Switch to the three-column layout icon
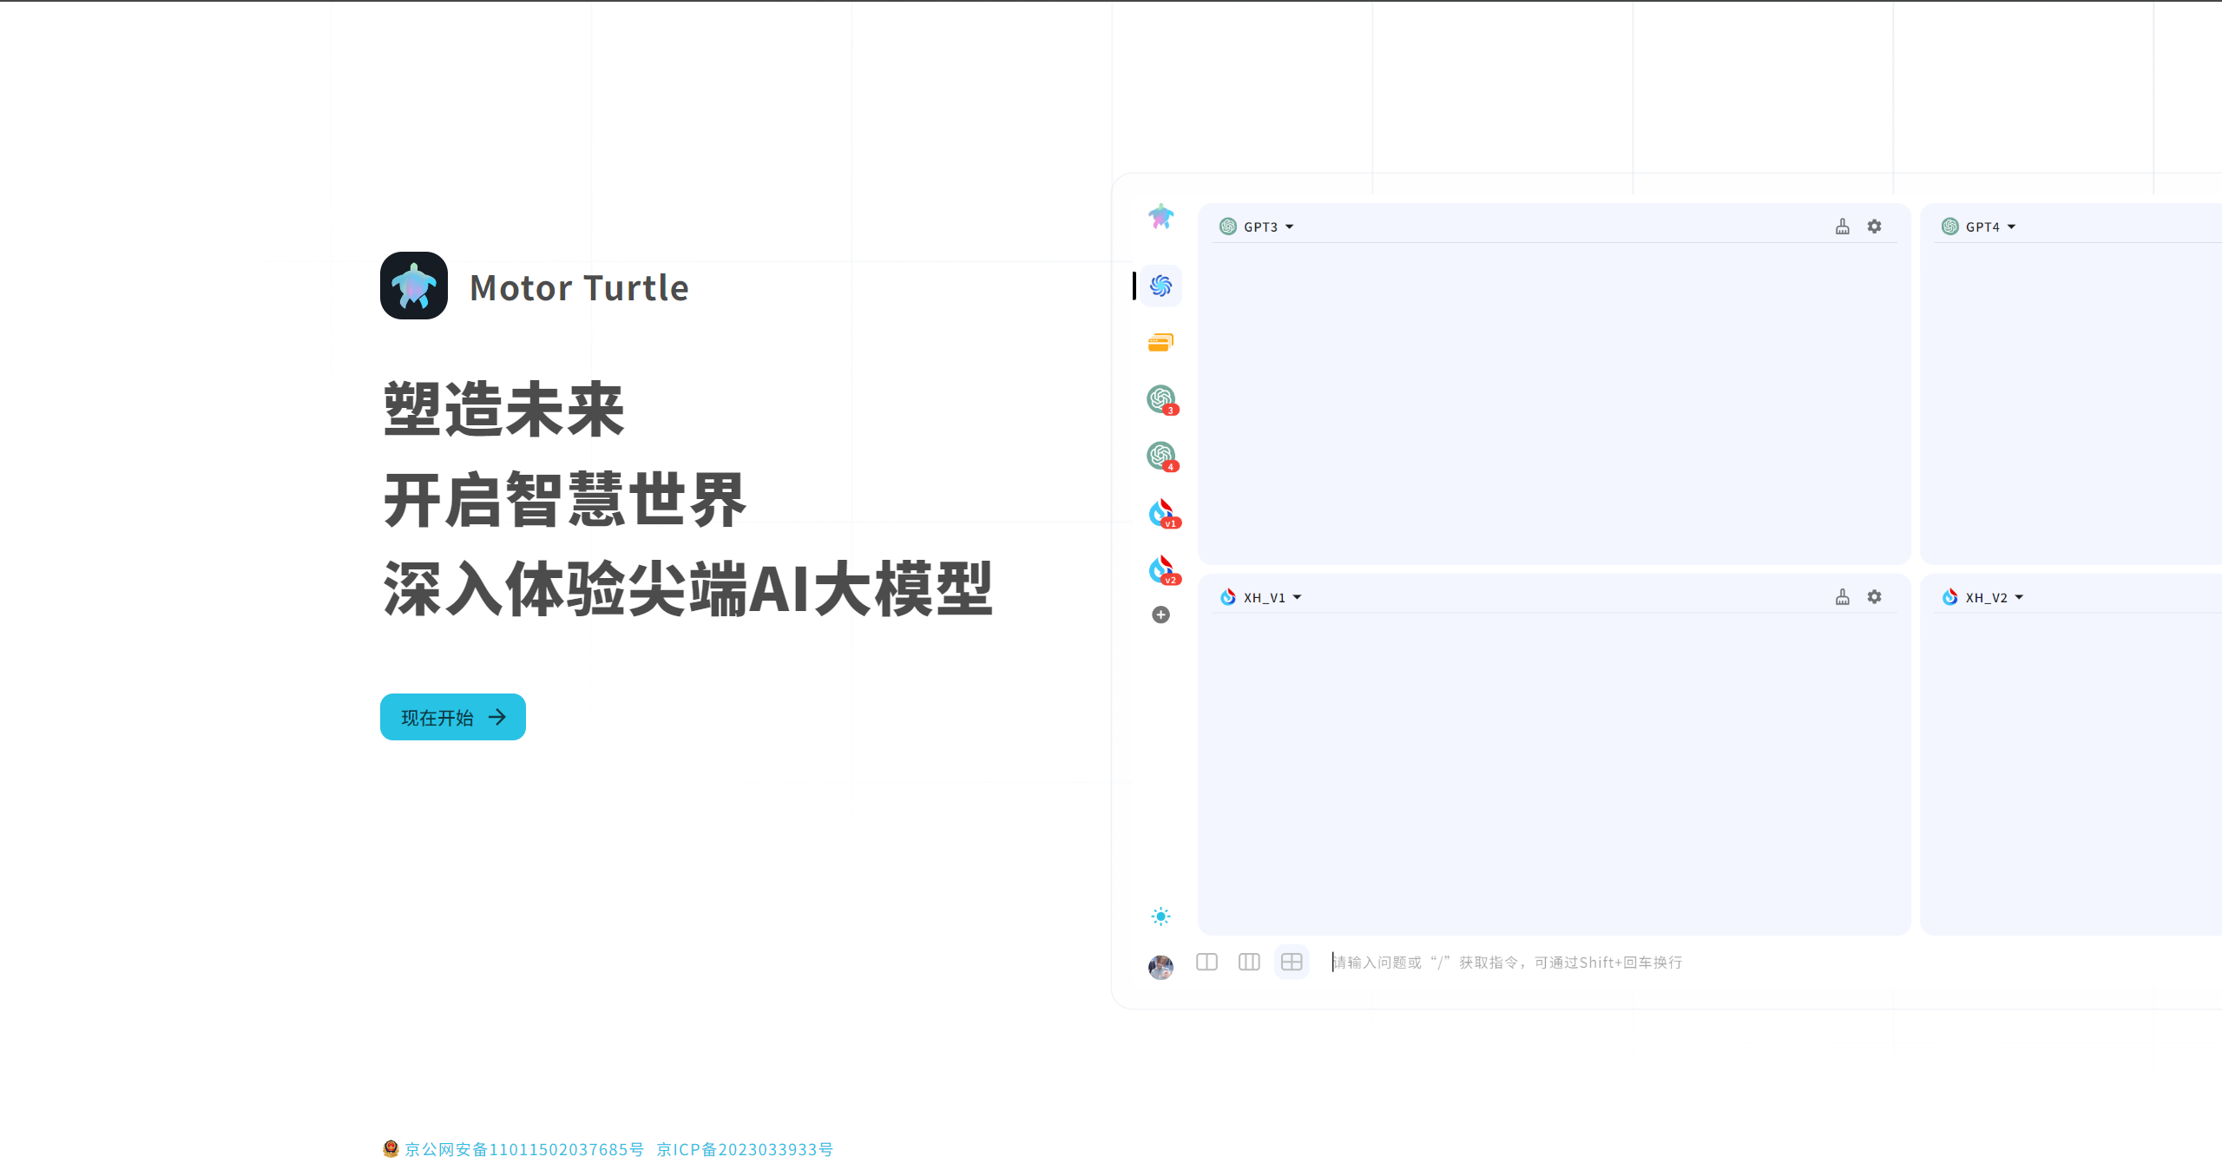Viewport: 2222px width, 1170px height. 1249,962
